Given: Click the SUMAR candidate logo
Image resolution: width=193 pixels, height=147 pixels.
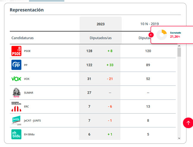Looking at the screenshot, I should click(x=16, y=93).
